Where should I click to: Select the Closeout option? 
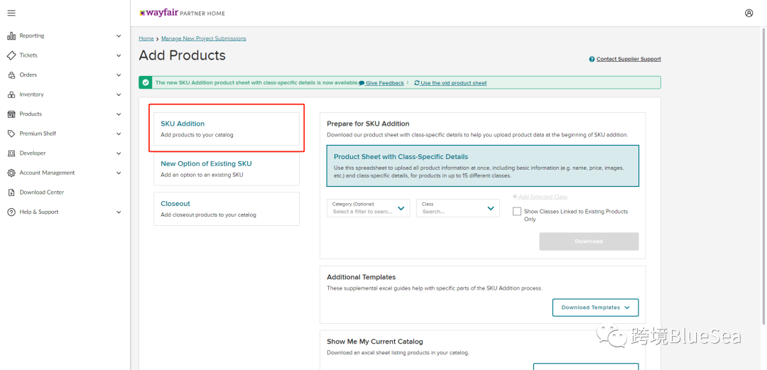click(x=227, y=209)
